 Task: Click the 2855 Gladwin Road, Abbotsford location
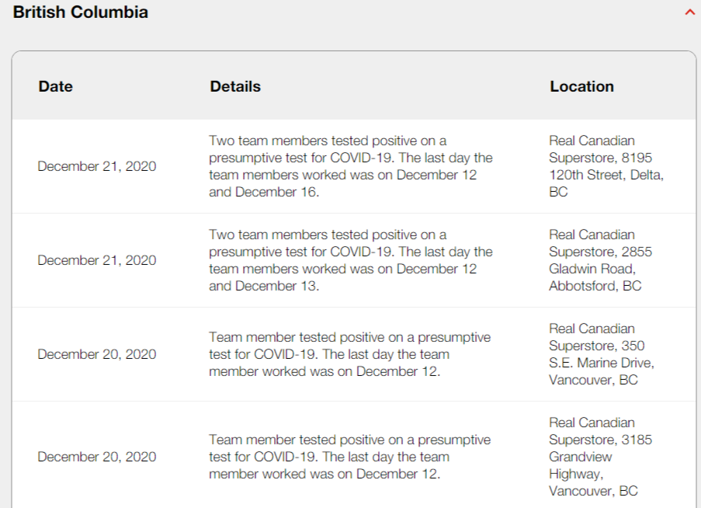(600, 260)
